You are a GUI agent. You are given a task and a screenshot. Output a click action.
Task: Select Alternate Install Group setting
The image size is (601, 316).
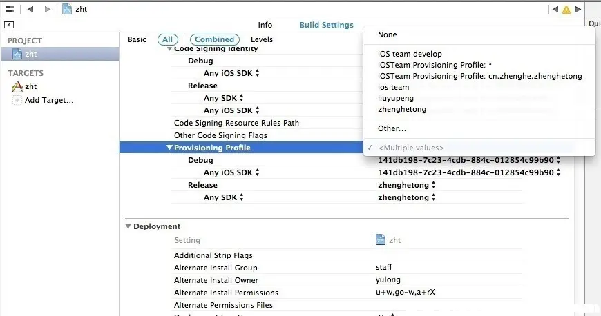[x=216, y=268]
